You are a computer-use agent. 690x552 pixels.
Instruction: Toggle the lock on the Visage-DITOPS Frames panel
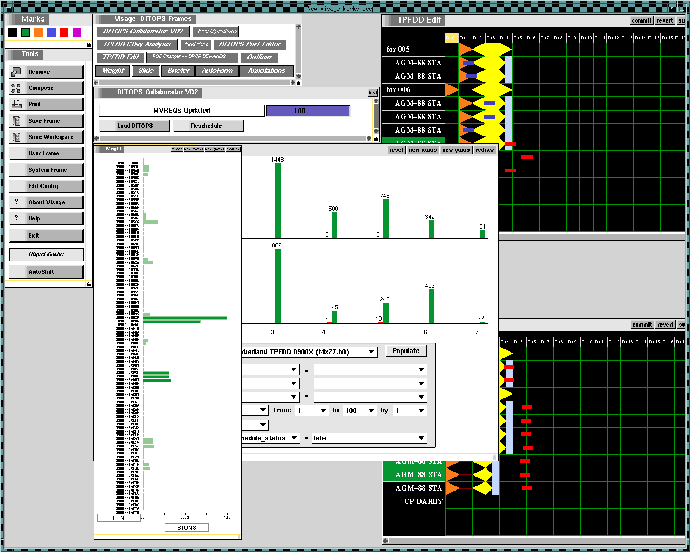(x=298, y=82)
